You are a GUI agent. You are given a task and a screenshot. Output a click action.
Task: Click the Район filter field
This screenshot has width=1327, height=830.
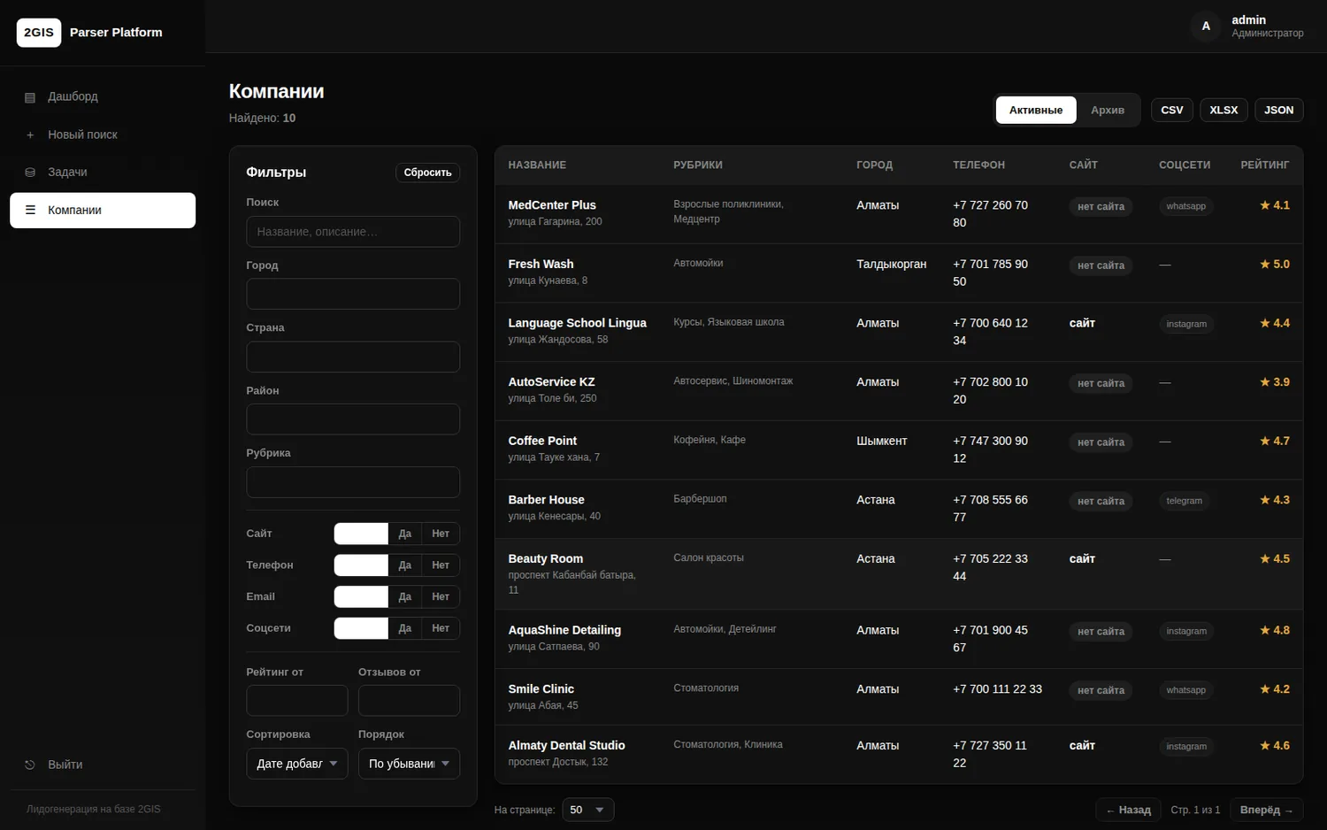(x=353, y=419)
